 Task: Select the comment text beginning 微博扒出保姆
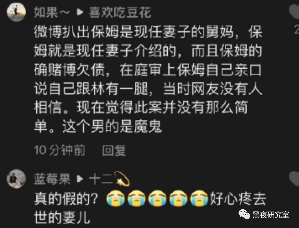point(148,79)
